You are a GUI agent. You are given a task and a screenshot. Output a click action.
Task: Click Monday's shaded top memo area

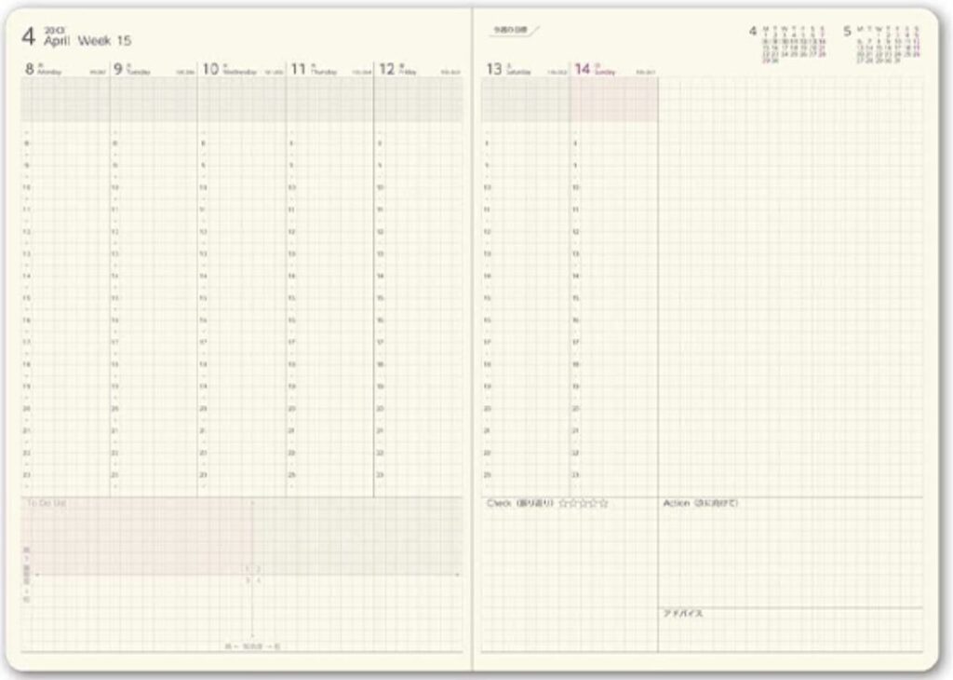[x=65, y=100]
